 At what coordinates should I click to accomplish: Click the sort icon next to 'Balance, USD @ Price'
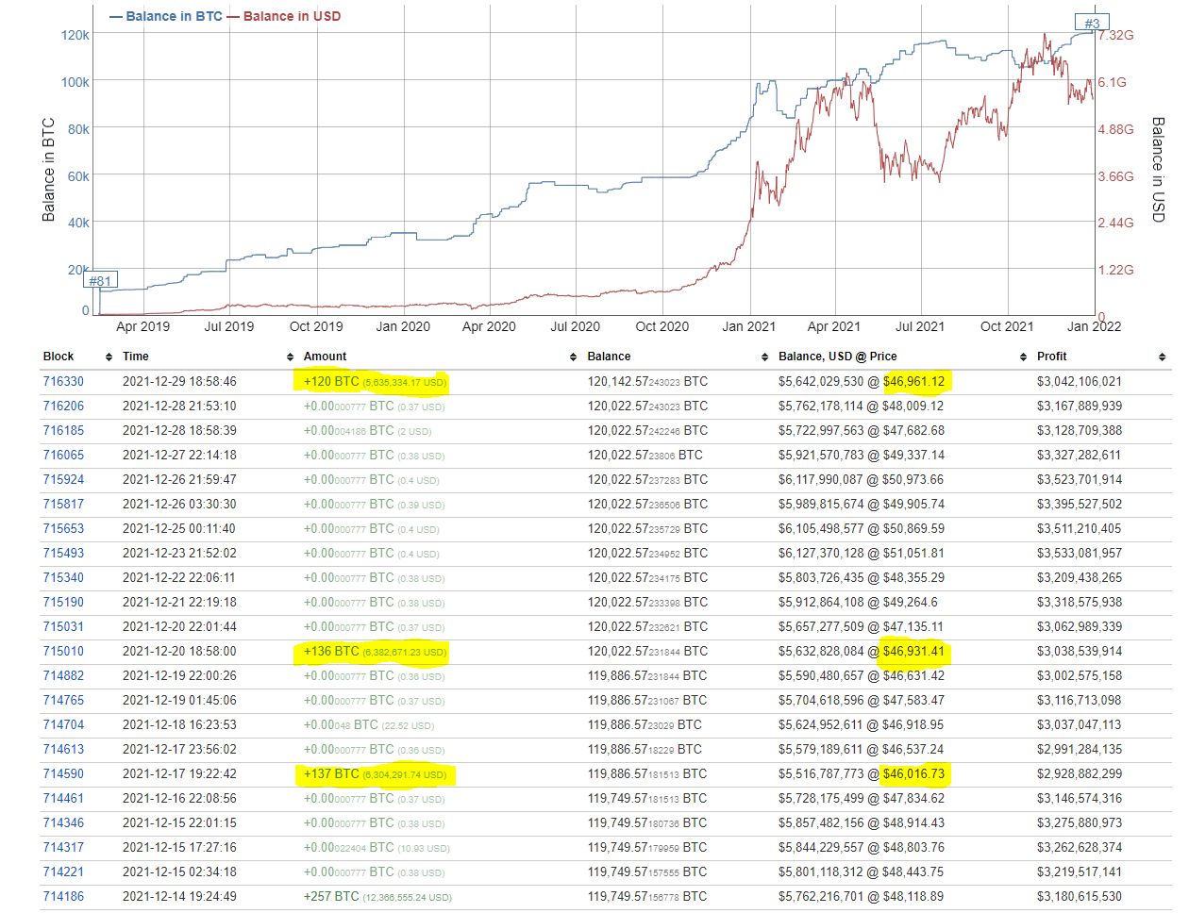pyautogui.click(x=1022, y=357)
